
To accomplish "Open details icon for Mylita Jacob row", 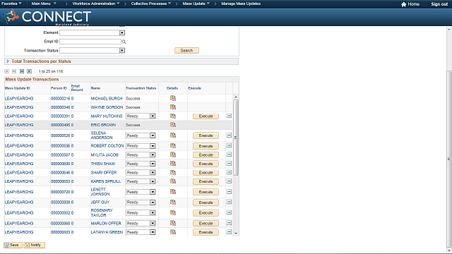I will coord(173,155).
